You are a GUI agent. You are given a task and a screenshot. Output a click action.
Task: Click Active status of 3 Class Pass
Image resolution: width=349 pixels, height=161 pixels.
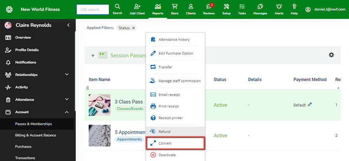point(220,105)
